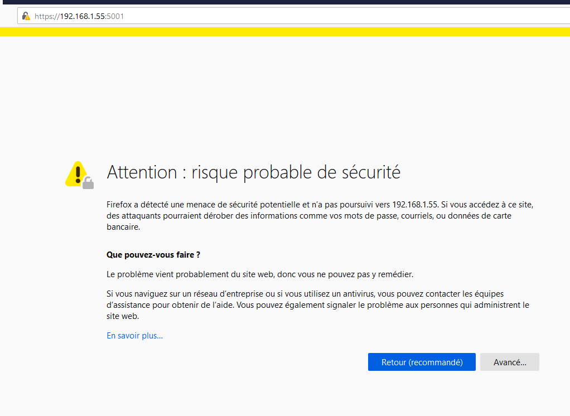Click the sentence 'Le problème vient probablement du site web'
This screenshot has height=416, width=570.
260,274
